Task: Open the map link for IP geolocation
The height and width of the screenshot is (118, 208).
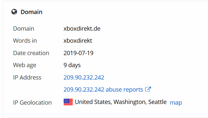Action: coord(176,103)
